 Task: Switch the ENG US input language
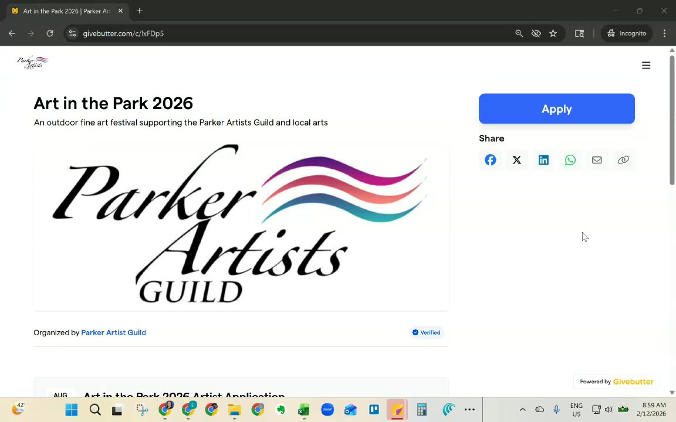pos(576,410)
